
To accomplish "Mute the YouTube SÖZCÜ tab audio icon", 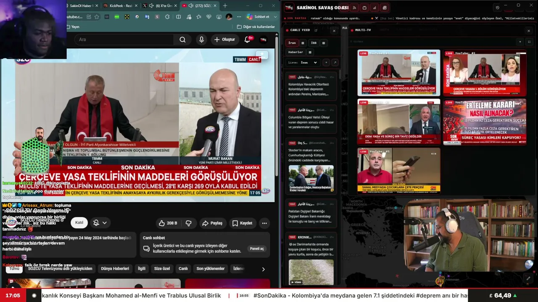I will 191,6.
